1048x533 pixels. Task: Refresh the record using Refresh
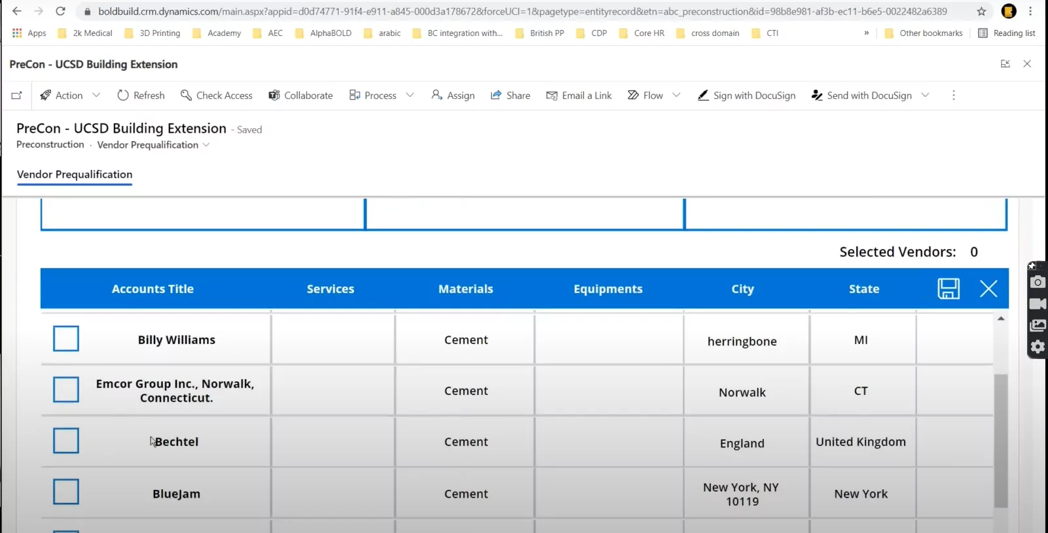(141, 95)
